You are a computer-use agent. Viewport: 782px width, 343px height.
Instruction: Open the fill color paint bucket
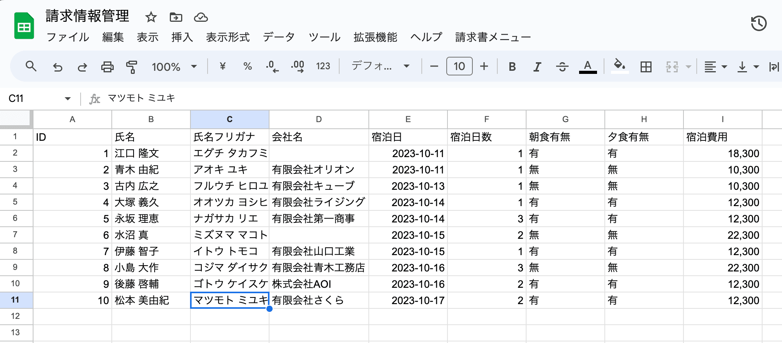click(x=619, y=66)
